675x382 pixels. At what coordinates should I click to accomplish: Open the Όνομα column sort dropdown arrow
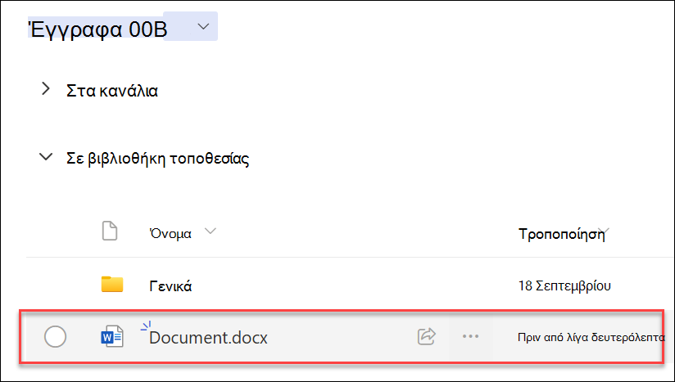coord(210,231)
